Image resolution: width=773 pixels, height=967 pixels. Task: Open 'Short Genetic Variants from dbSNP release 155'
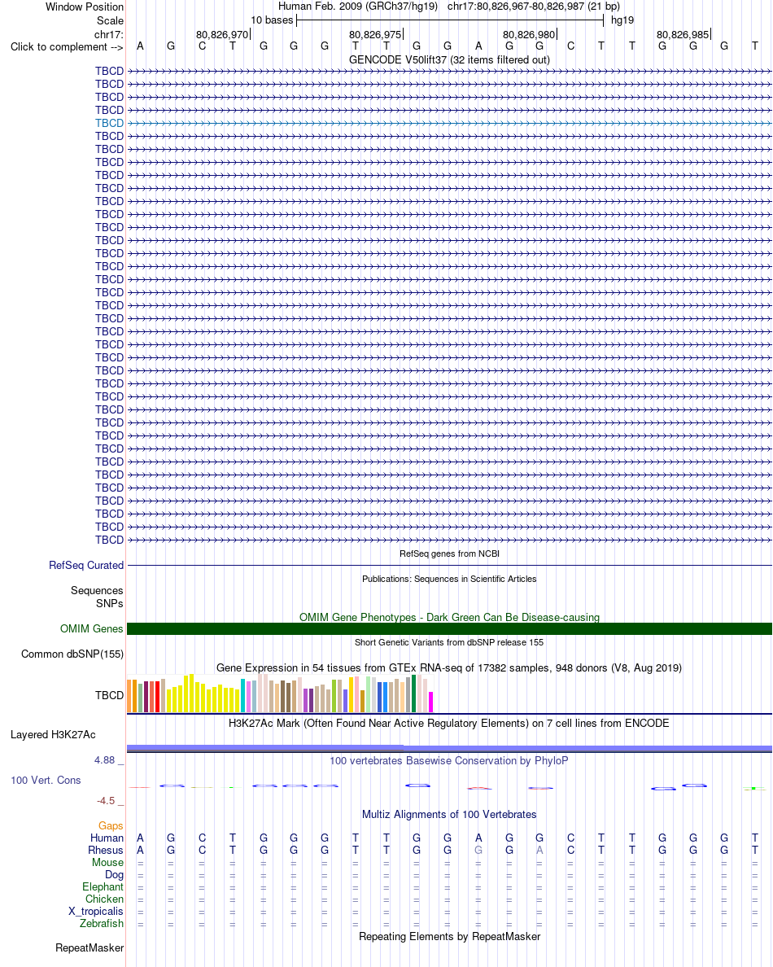click(449, 642)
